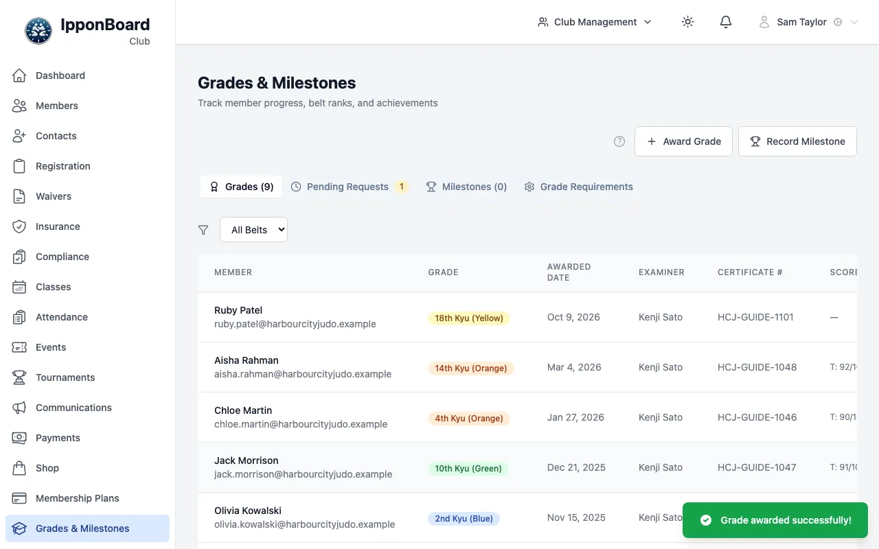Click the 18th Kyu (Yellow) badge
The height and width of the screenshot is (549, 879).
coord(469,318)
